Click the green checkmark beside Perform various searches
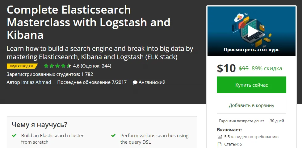302x148 pixels. tap(113, 135)
